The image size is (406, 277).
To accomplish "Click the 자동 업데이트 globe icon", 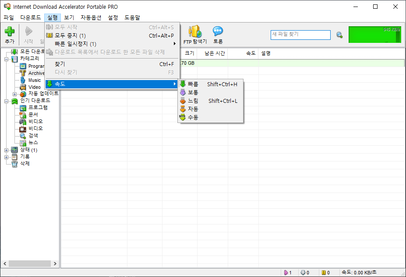I will tap(23, 94).
